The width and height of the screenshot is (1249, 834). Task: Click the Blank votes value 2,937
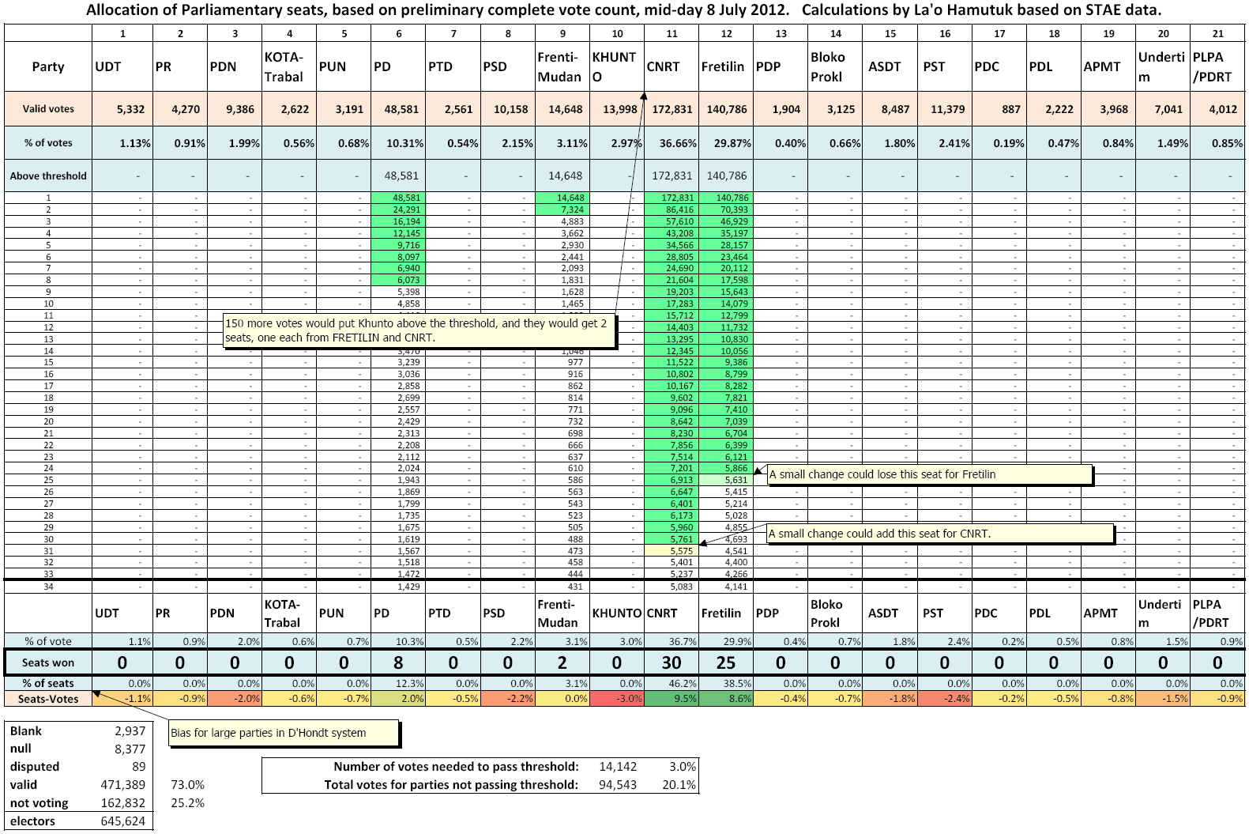(130, 730)
